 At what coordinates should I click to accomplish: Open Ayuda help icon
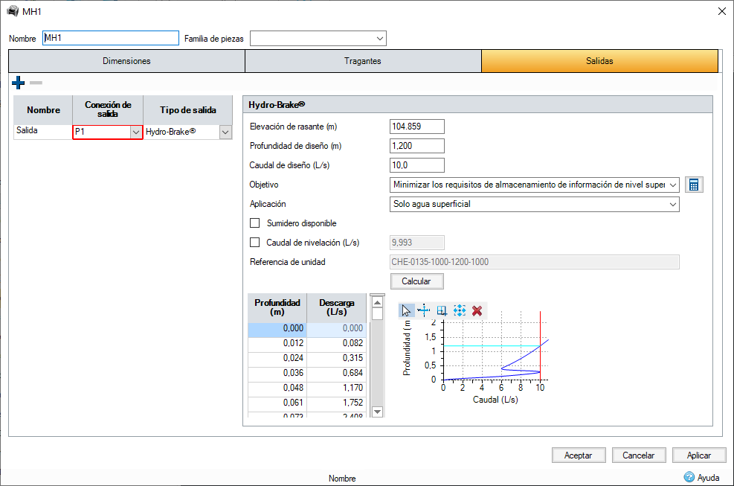(x=689, y=477)
